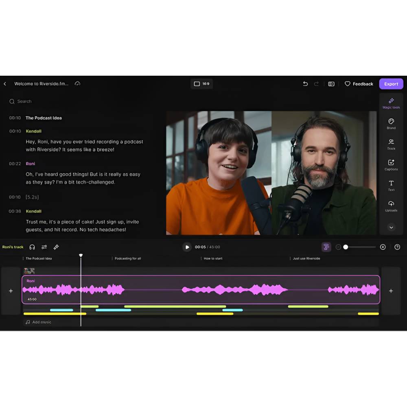Open the Brand settings panel
407x407 pixels.
click(x=391, y=123)
